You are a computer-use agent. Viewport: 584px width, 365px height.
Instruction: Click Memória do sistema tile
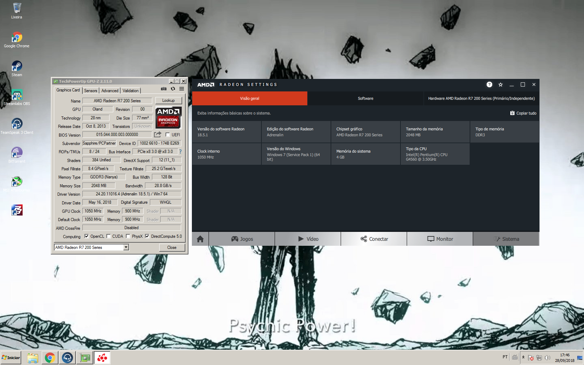point(365,154)
